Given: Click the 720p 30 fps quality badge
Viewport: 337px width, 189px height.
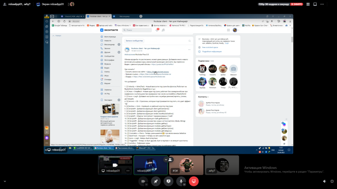Looking at the screenshot, I should (x=274, y=4).
